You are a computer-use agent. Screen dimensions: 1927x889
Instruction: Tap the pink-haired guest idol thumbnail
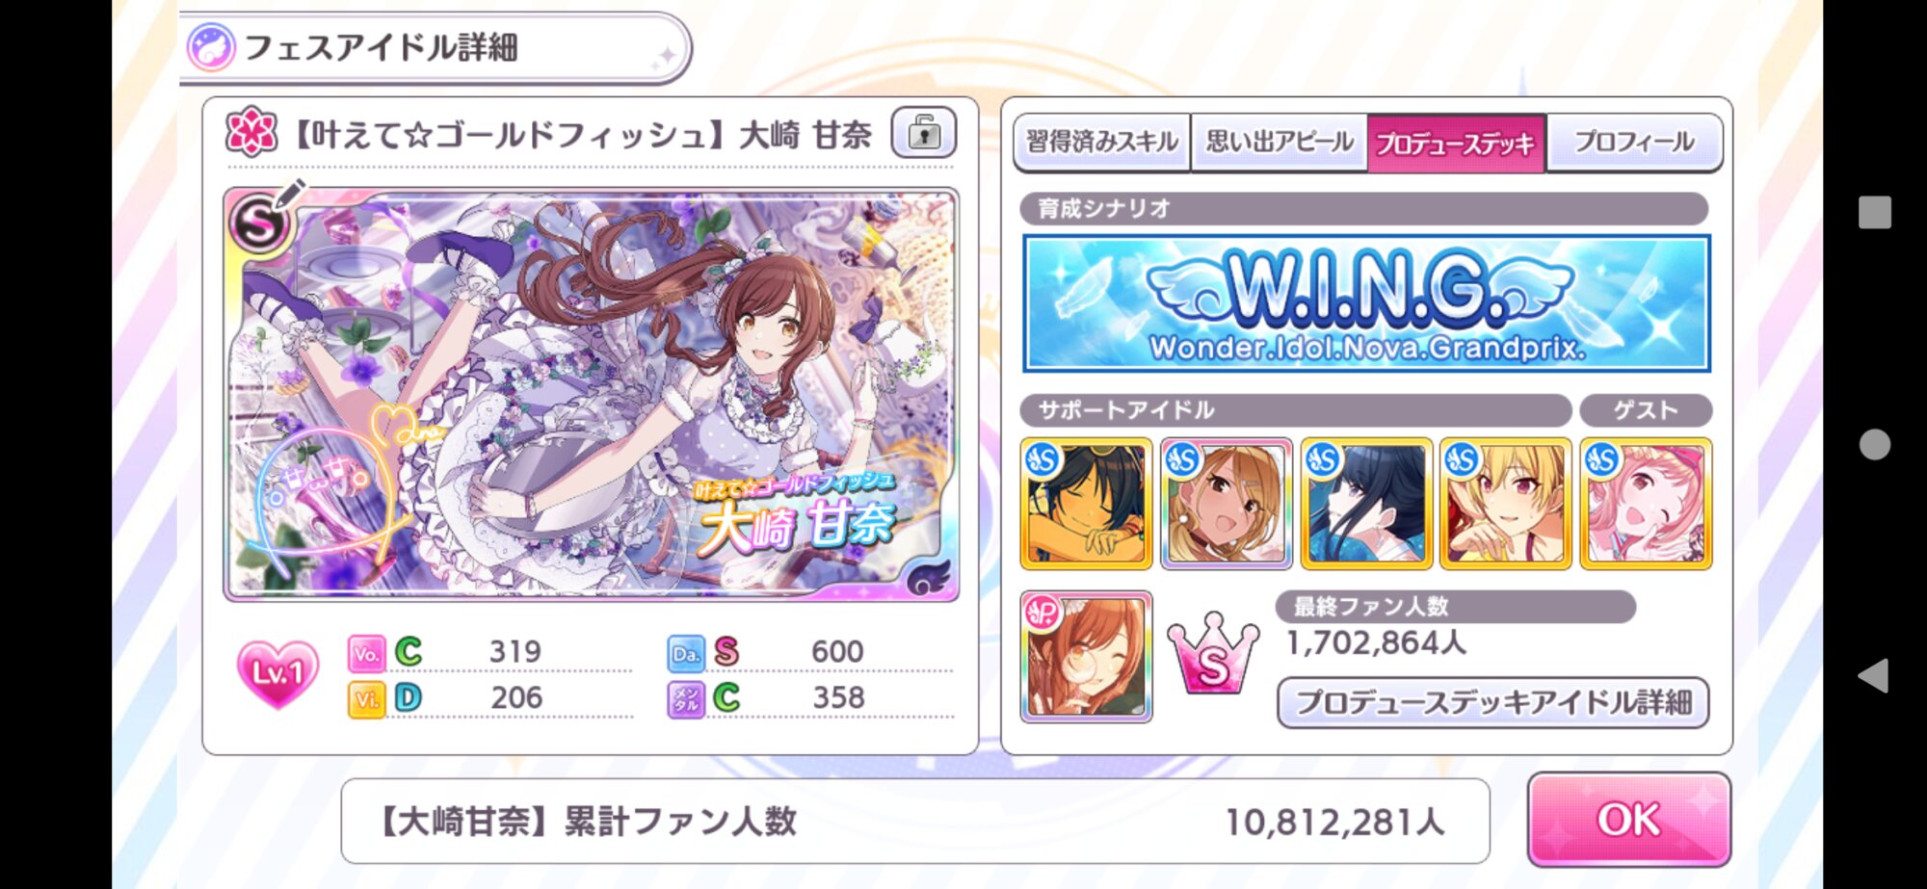point(1647,503)
